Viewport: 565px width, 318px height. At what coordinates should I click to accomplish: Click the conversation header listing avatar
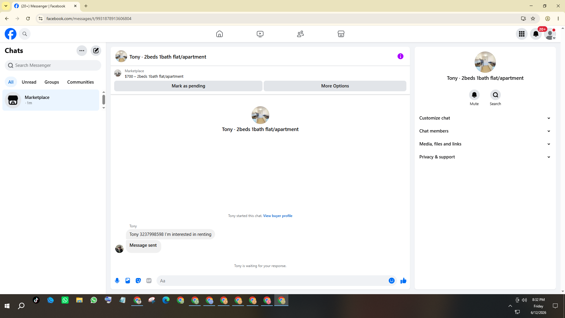(x=121, y=56)
